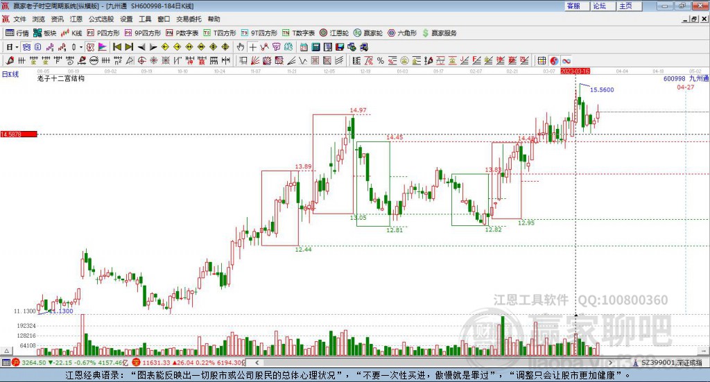Open the 赢家轮 wheel tool
Viewport: 710px width, 382px height.
[x=368, y=33]
